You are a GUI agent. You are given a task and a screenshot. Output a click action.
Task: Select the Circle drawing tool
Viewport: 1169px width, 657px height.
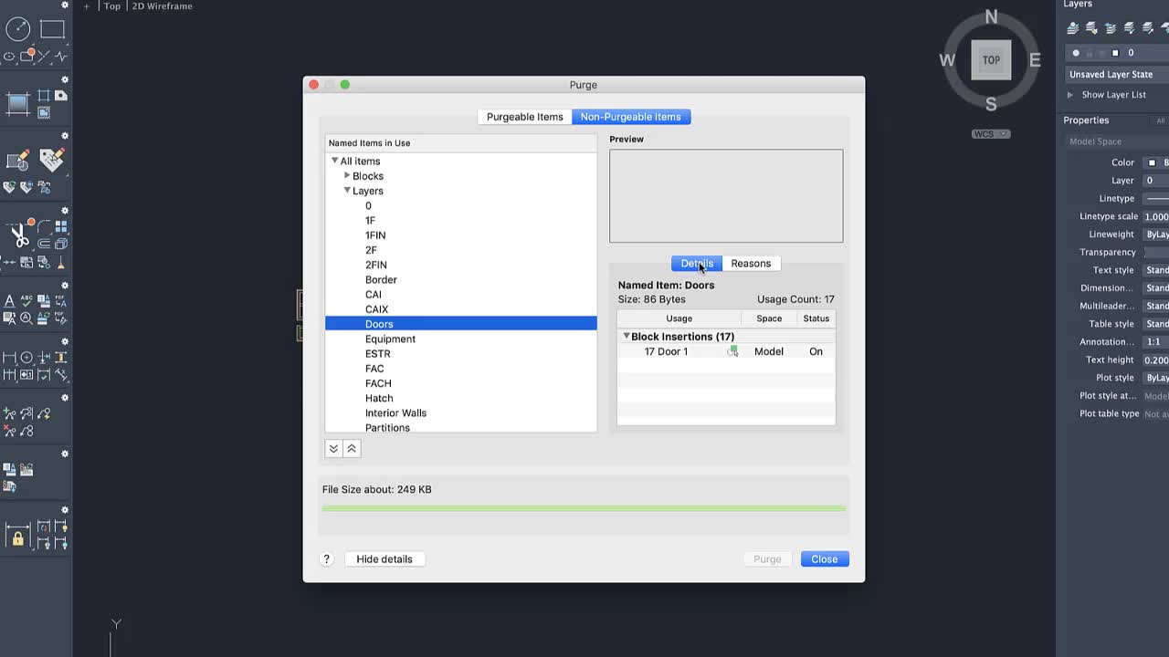click(18, 29)
